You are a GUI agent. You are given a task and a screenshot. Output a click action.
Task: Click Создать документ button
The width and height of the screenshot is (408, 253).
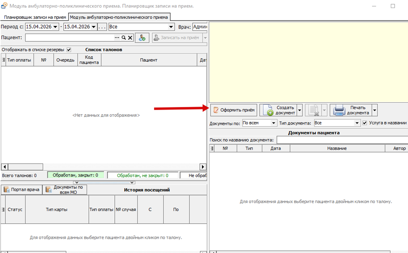[279, 110]
